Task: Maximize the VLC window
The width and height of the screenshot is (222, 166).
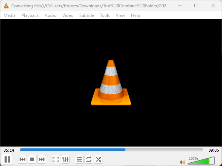Action: [x=196, y=6]
